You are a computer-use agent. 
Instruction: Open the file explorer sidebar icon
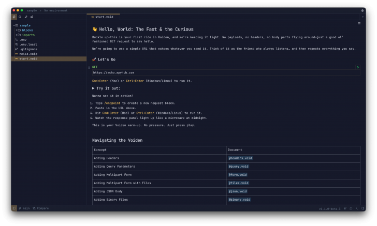[14, 17]
